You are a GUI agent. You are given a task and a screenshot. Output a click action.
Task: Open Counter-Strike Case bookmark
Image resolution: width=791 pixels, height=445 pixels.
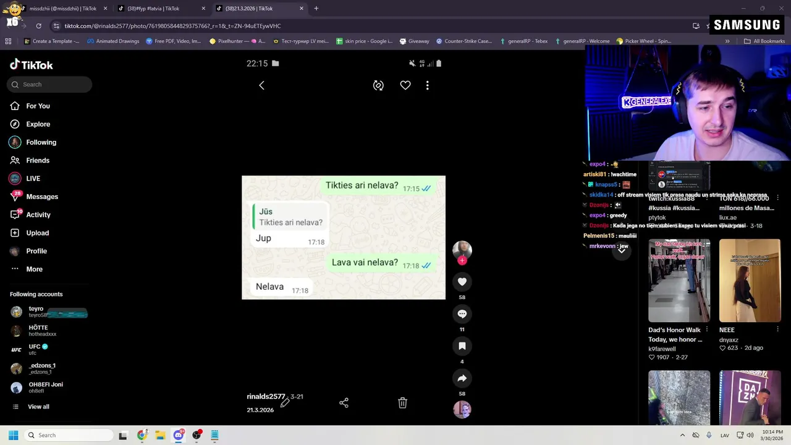point(464,41)
